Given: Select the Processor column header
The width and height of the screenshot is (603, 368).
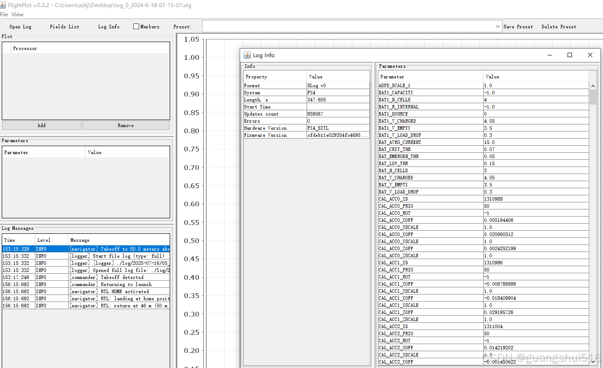Looking at the screenshot, I should coord(90,48).
